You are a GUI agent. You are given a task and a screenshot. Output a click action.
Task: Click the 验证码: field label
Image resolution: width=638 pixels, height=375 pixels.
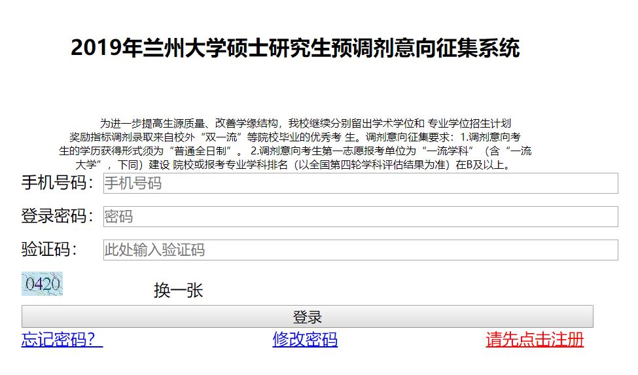[x=49, y=249]
